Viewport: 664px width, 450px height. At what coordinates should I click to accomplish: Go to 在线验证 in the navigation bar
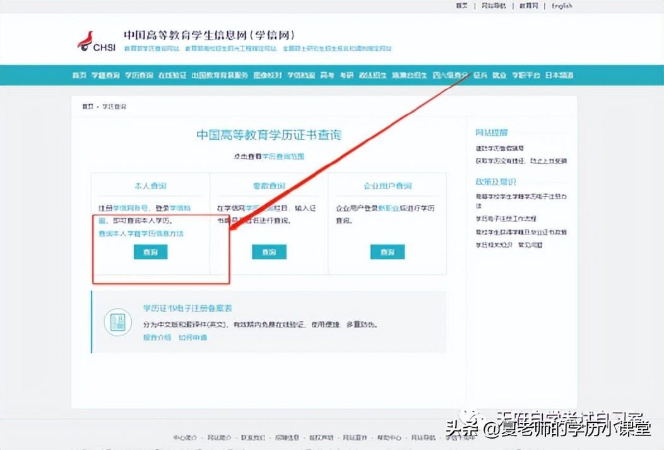click(x=172, y=75)
